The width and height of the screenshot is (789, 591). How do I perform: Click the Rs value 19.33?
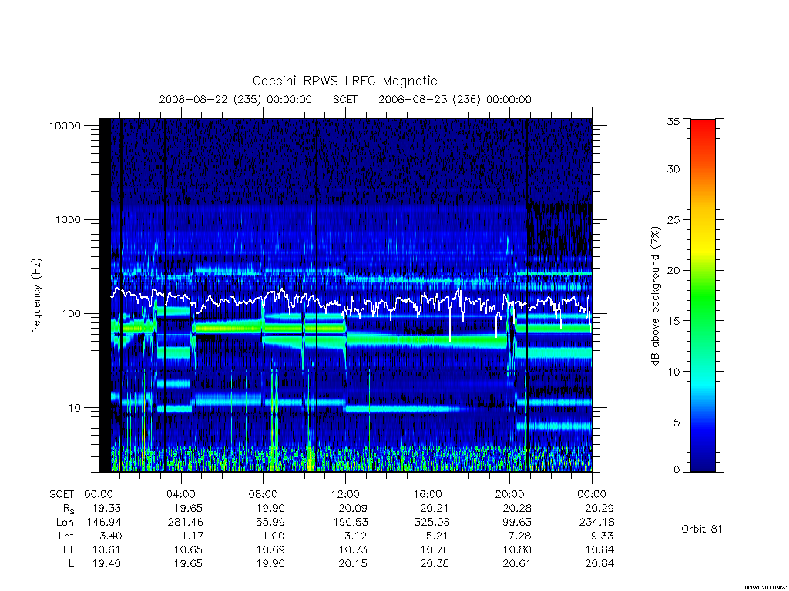[x=106, y=508]
